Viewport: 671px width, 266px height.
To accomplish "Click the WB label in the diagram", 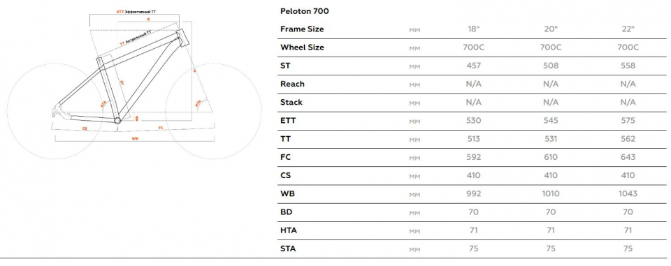I will point(135,138).
